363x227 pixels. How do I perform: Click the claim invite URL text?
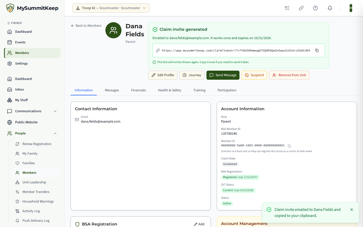tap(236, 50)
